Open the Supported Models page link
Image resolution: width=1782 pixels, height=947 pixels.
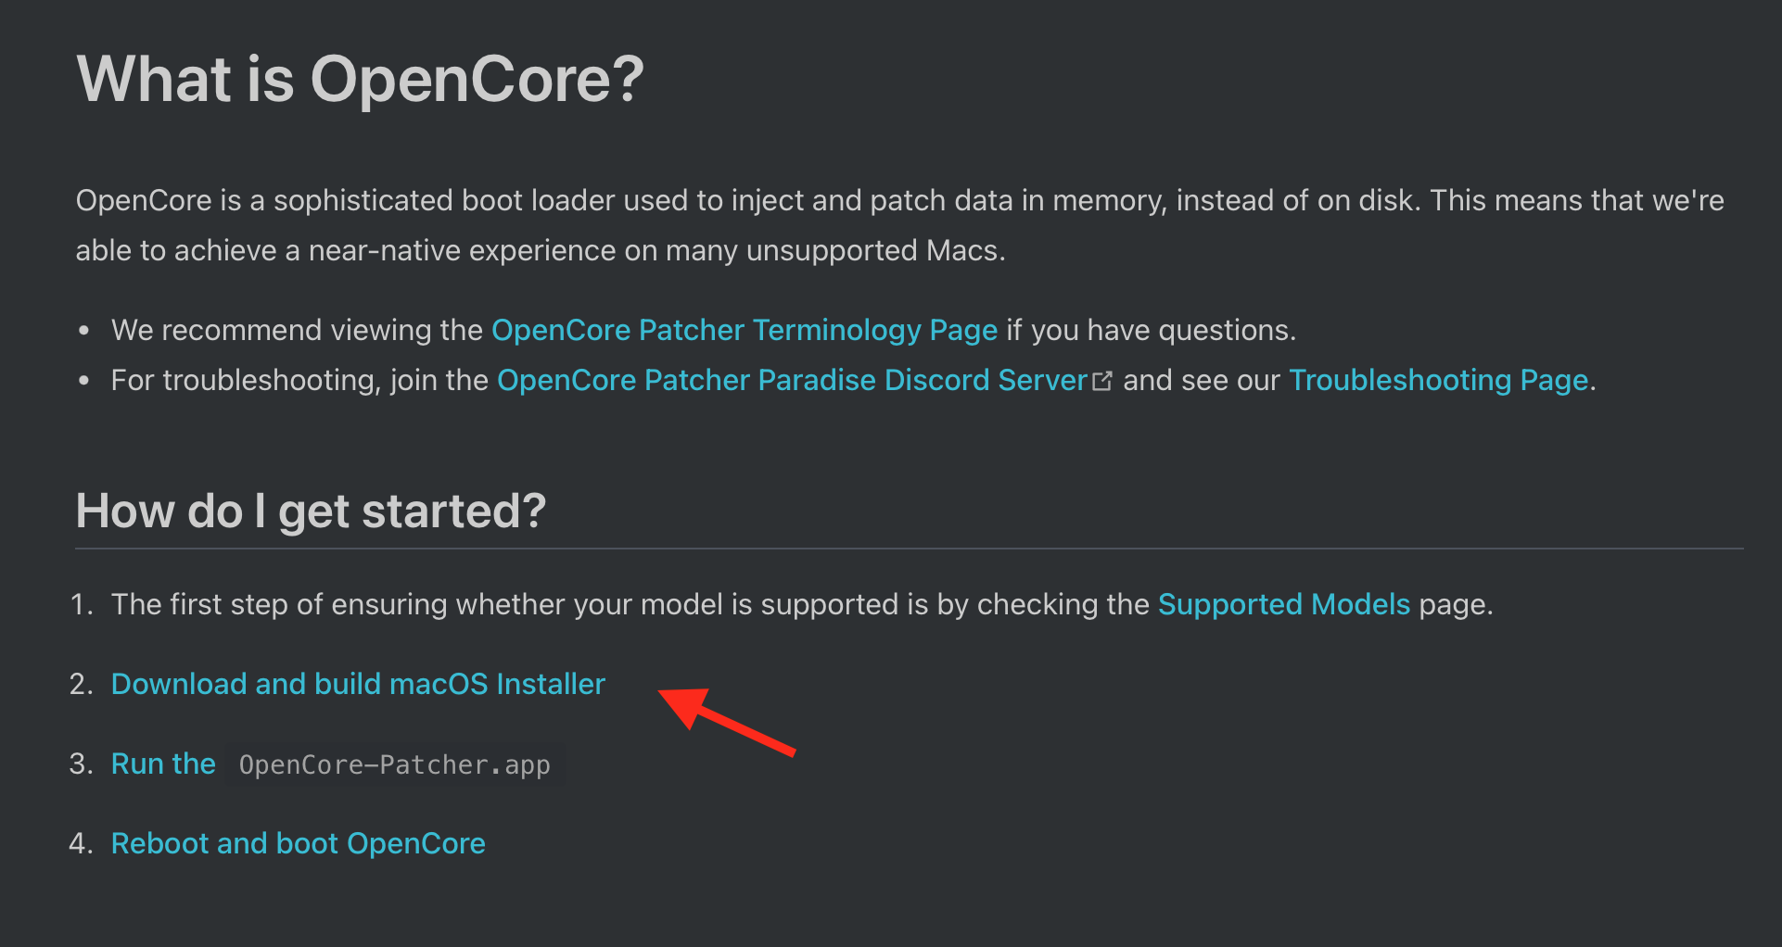[x=1283, y=605]
